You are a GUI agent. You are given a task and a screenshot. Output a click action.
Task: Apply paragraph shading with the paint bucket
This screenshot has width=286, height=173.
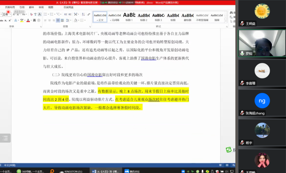(x=75, y=20)
